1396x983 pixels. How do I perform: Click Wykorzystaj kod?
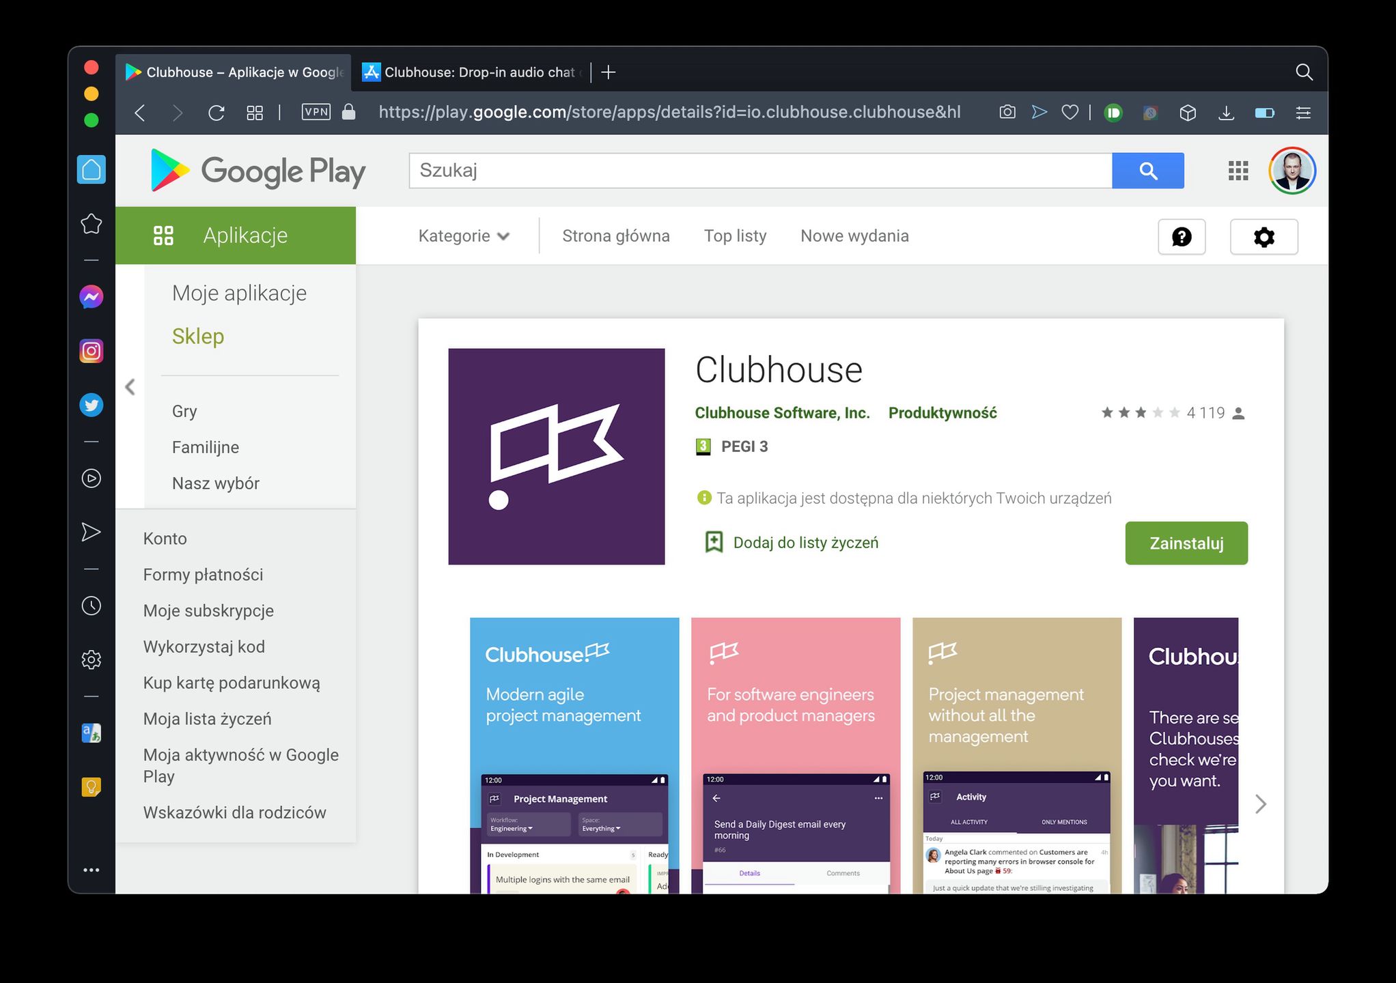204,646
